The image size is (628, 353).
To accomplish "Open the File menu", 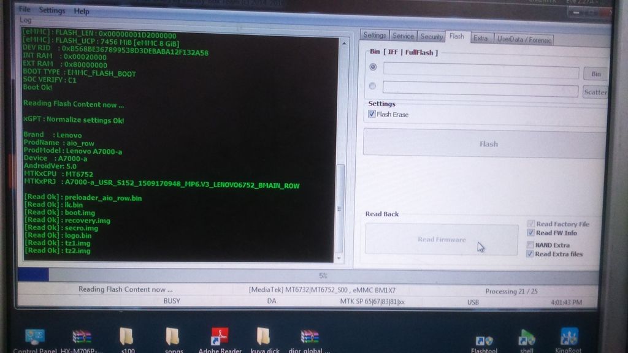I will tap(25, 10).
